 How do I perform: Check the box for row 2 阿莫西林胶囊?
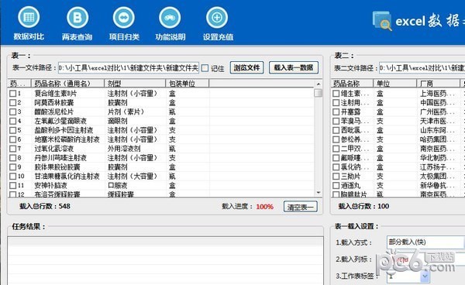12,103
